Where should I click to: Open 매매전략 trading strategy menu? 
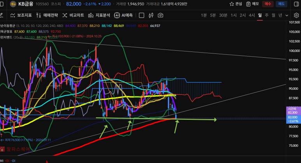[x=47, y=15]
